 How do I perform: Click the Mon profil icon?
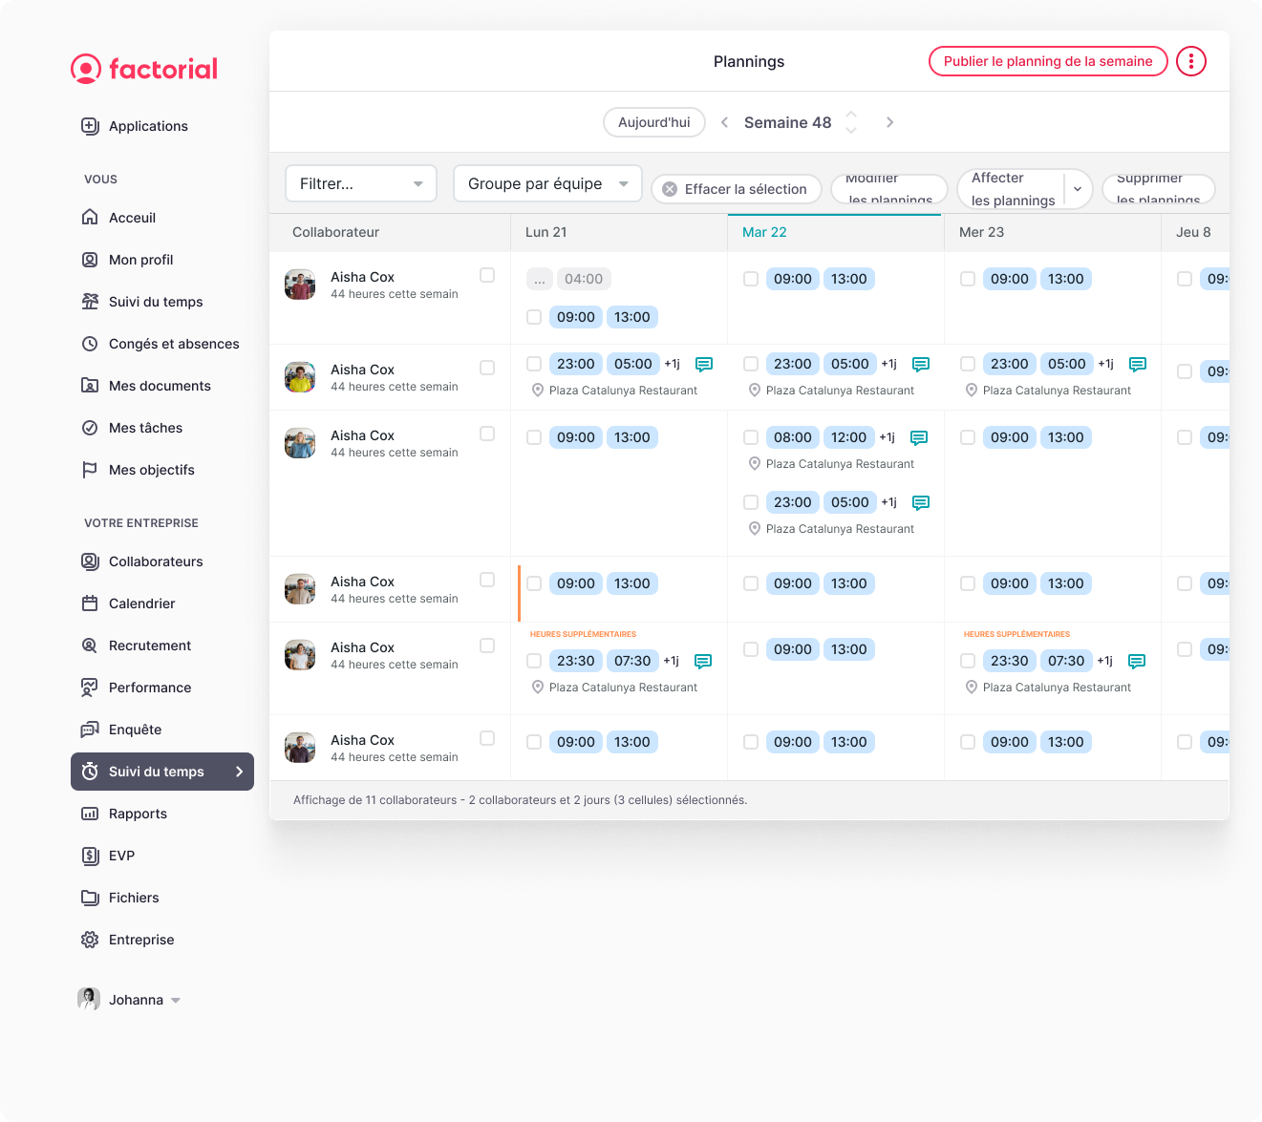click(x=90, y=260)
